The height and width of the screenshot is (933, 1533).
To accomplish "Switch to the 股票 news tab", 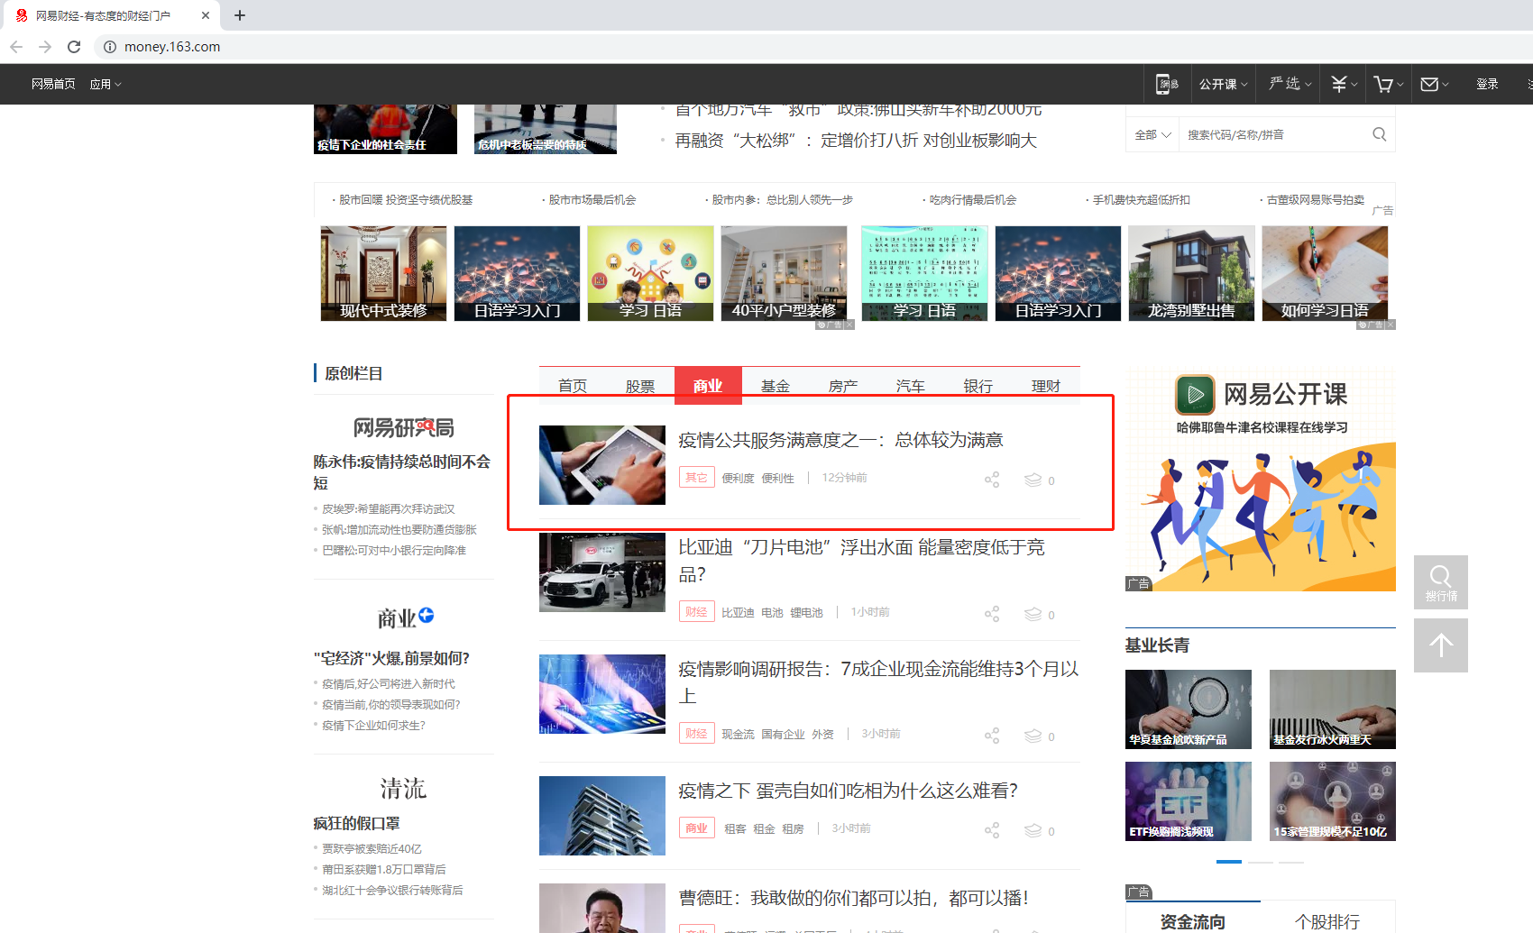I will click(x=640, y=386).
